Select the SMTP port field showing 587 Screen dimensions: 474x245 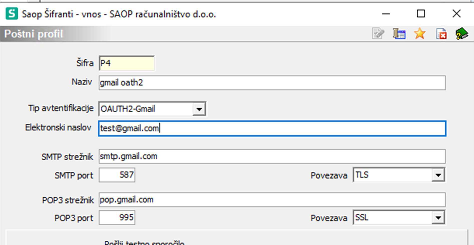(117, 175)
